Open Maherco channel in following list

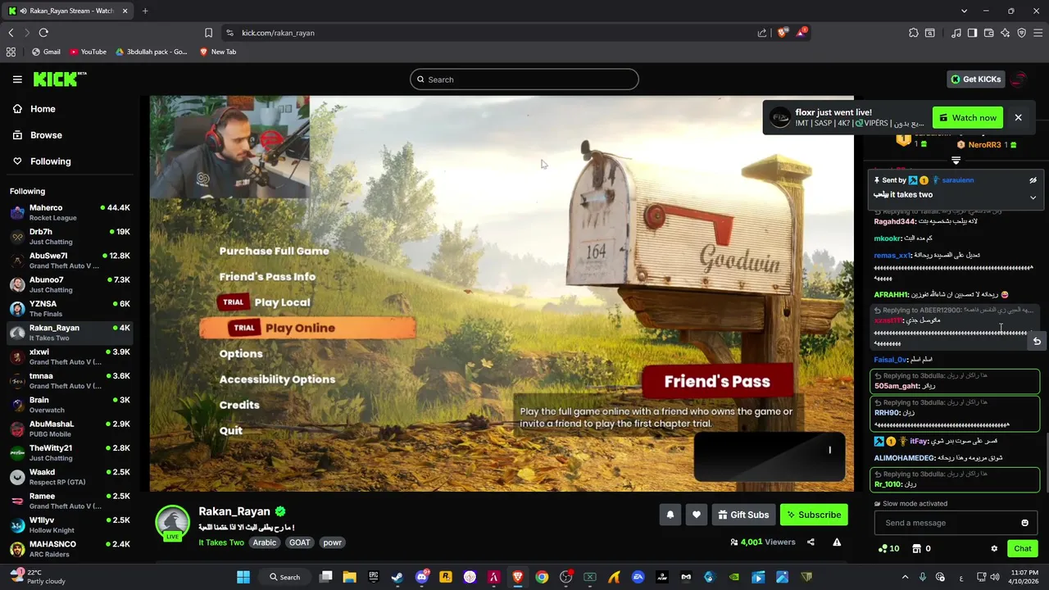point(70,212)
